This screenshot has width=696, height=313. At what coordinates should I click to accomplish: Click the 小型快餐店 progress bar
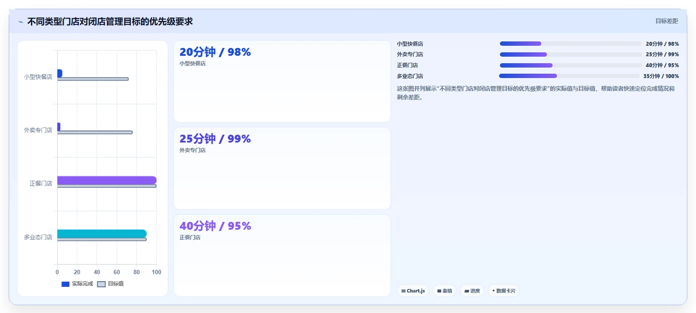pyautogui.click(x=571, y=44)
